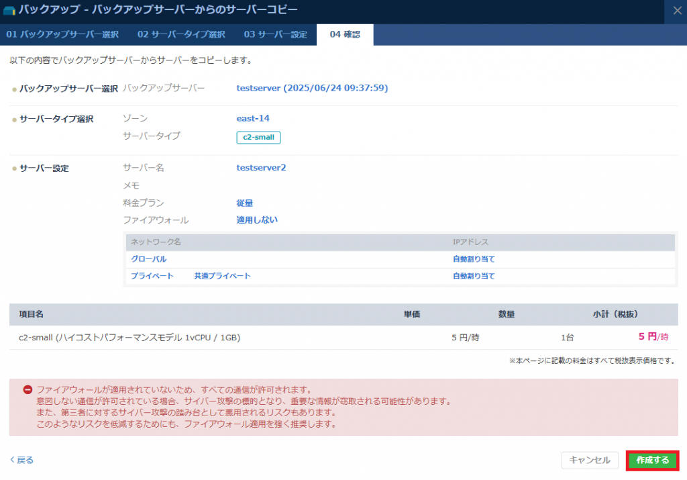Select the 04 確認 tab
687x480 pixels.
(345, 34)
